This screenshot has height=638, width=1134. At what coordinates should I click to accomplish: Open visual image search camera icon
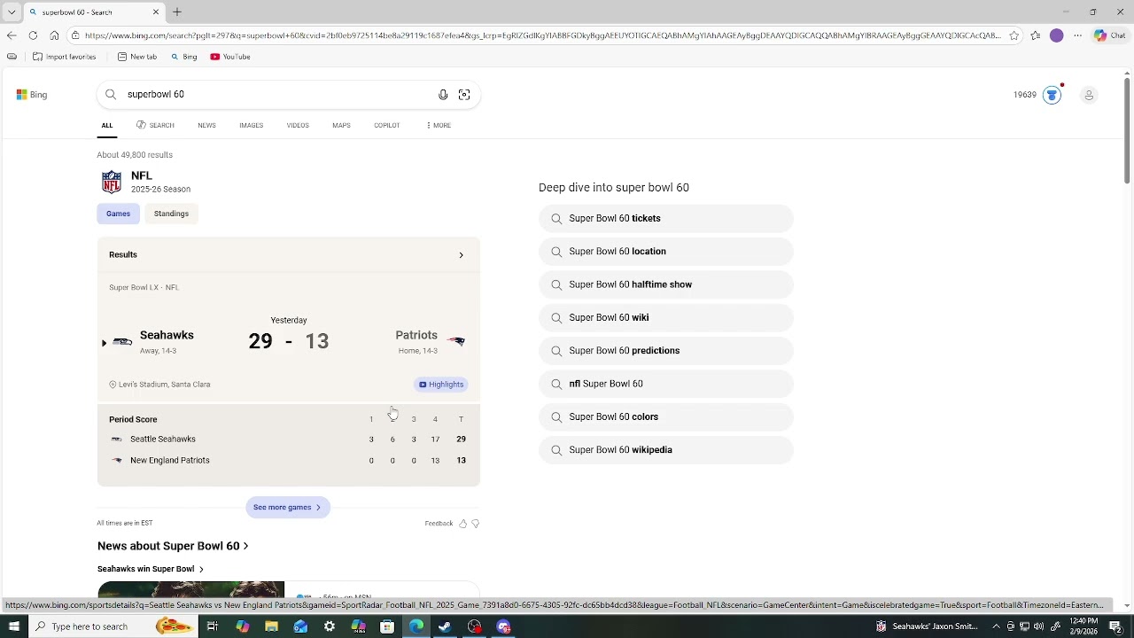click(464, 95)
